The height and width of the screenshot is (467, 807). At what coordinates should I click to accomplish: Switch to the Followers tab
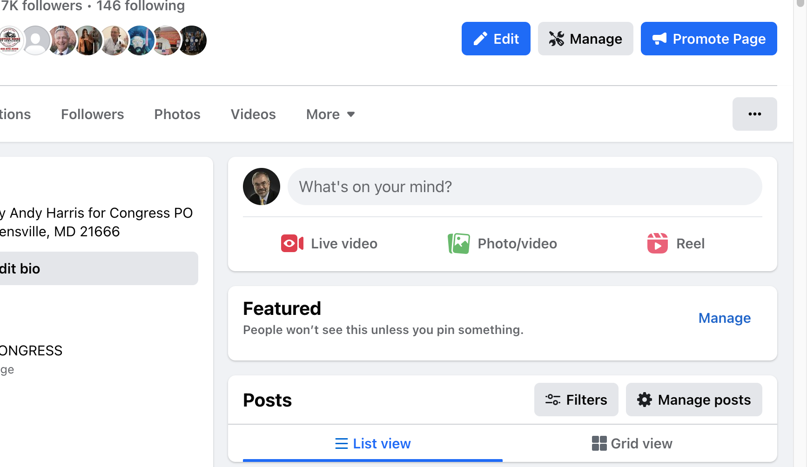(x=92, y=114)
